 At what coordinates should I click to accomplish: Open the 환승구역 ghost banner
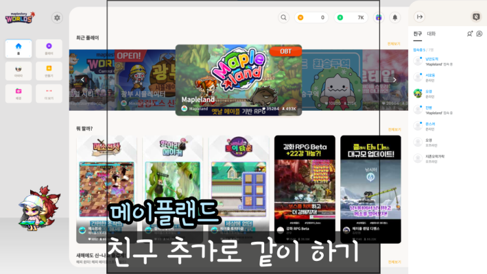coord(332,80)
